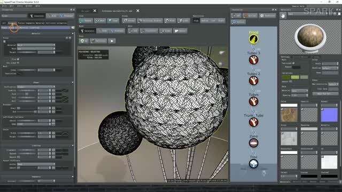Select the Tubes 3 generator node
This screenshot has height=192, width=342.
[x=253, y=60]
